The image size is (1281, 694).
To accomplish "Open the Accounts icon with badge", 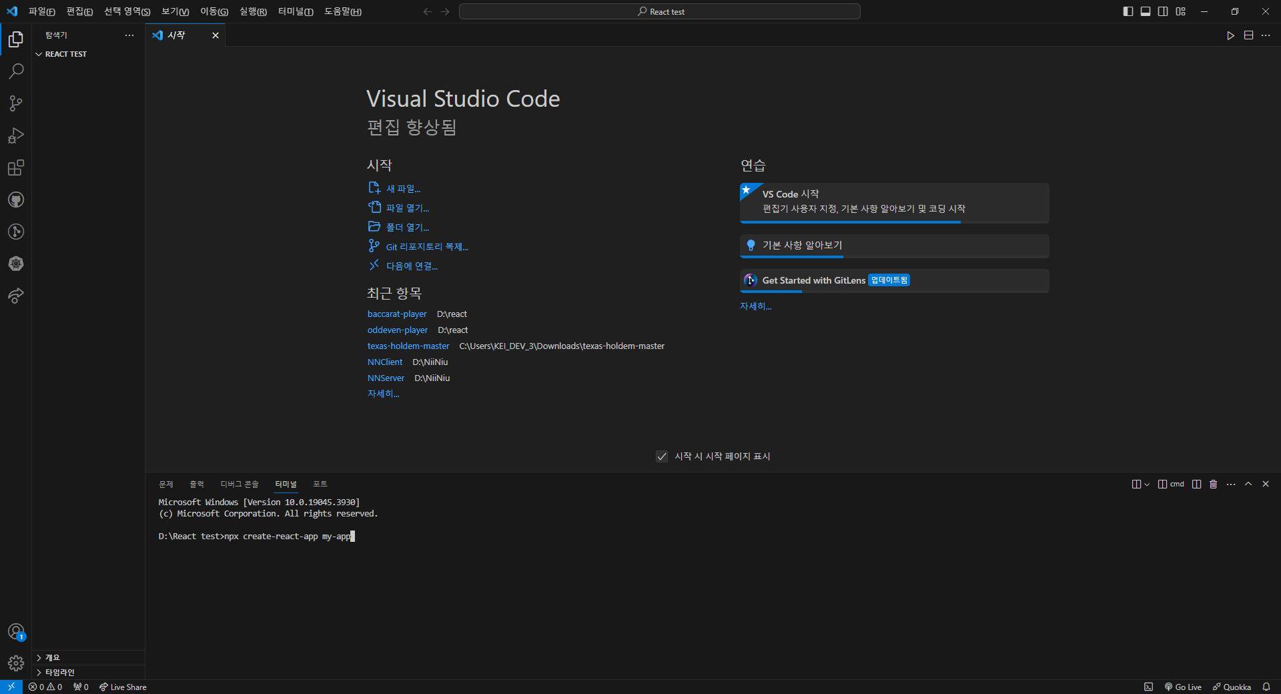I will 16,631.
